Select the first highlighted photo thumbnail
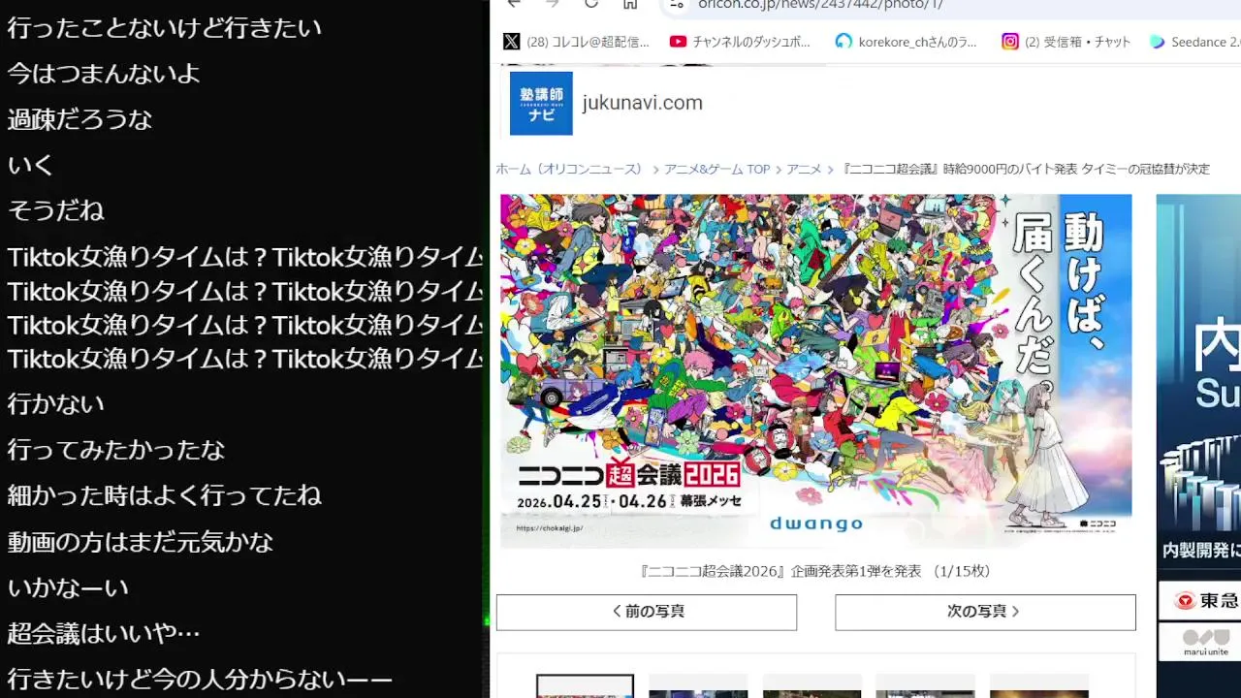Image resolution: width=1241 pixels, height=698 pixels. coord(585,686)
